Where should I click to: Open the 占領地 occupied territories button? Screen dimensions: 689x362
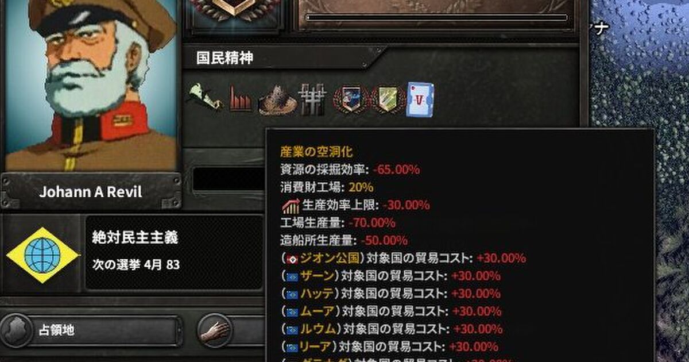92,331
